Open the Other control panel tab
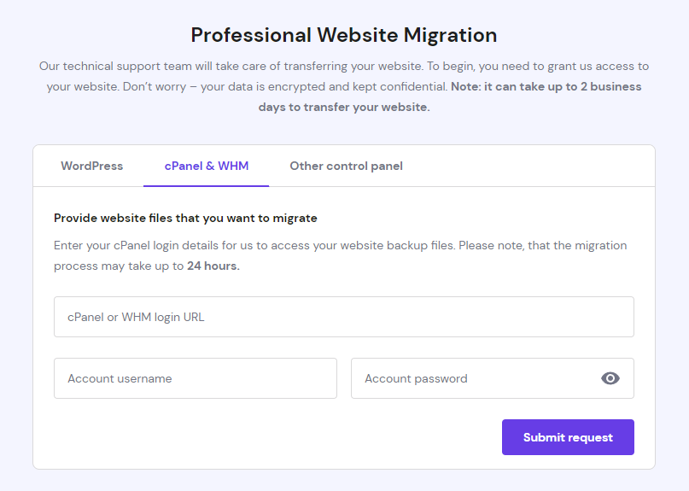 pos(346,166)
